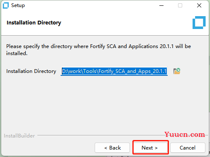This screenshot has height=157, width=210.
Task: Click the "Installation Directory" field label
Action: pos(31,71)
